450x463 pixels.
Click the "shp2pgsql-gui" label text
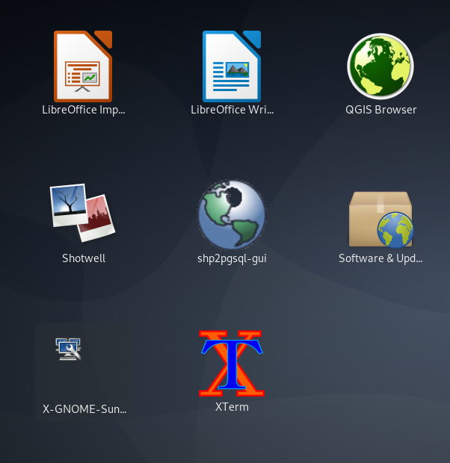[232, 259]
